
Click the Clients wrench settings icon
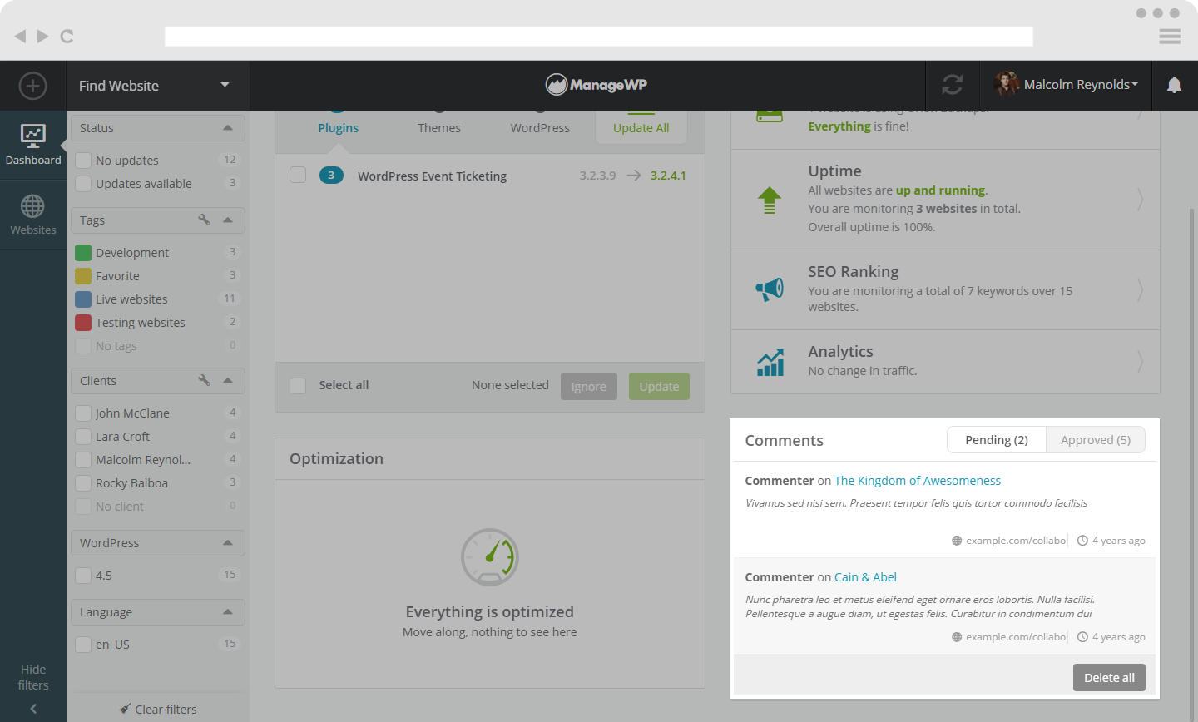(204, 380)
